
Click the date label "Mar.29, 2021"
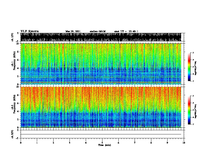[x=73, y=31]
